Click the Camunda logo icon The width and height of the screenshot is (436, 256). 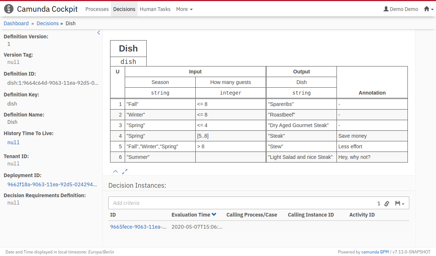point(9,9)
